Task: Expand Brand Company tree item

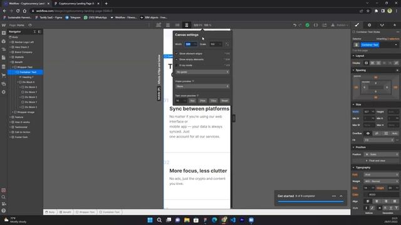Action: (10, 52)
